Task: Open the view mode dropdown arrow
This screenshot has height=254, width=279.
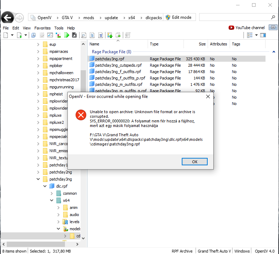Action: 256,35
